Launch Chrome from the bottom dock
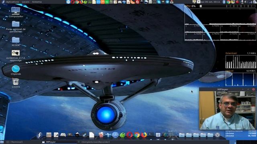This screenshot has width=257, height=144. [137, 135]
